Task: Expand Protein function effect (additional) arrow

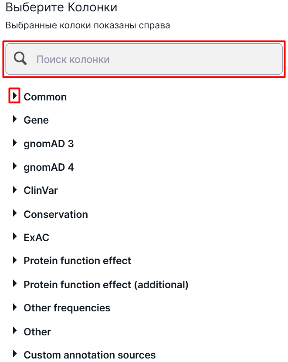Action: click(15, 283)
